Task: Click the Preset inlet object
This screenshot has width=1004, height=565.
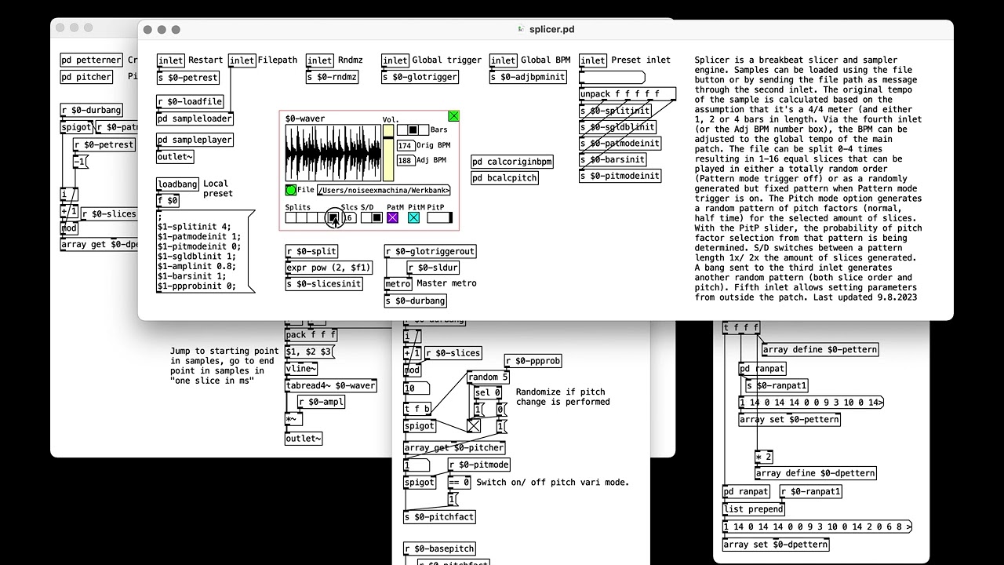Action: pyautogui.click(x=593, y=60)
